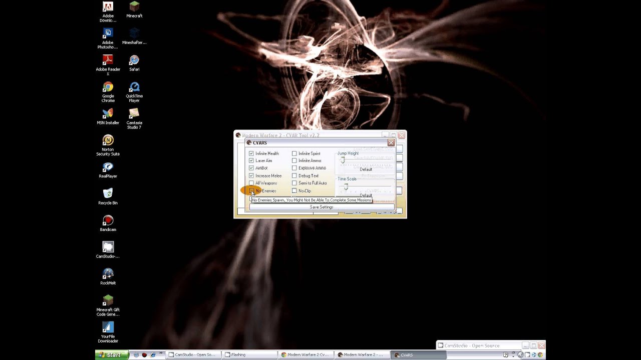This screenshot has width=641, height=360.
Task: Open the Minecraft desktop icon
Action: 134,9
